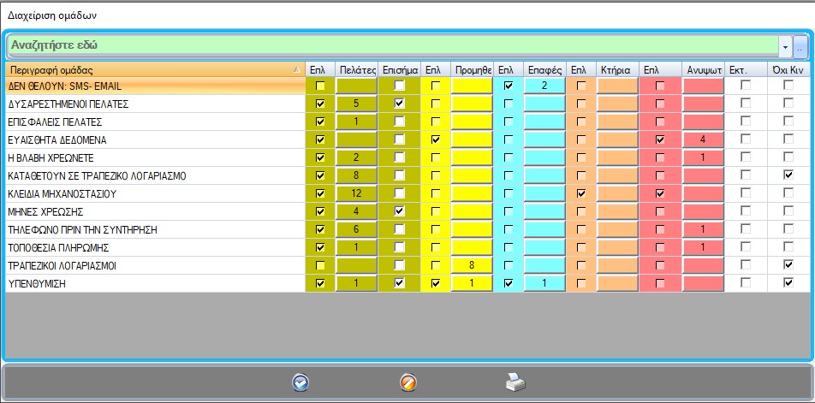
Task: Click the 'Κτήρια' column header
Action: click(616, 69)
